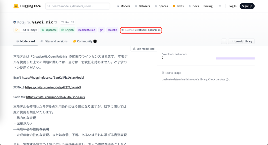The image size is (268, 145).
Task: Click the Hugging Face logo icon
Action: tap(16, 6)
